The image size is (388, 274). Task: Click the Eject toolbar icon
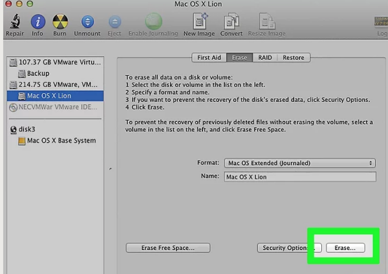114,22
